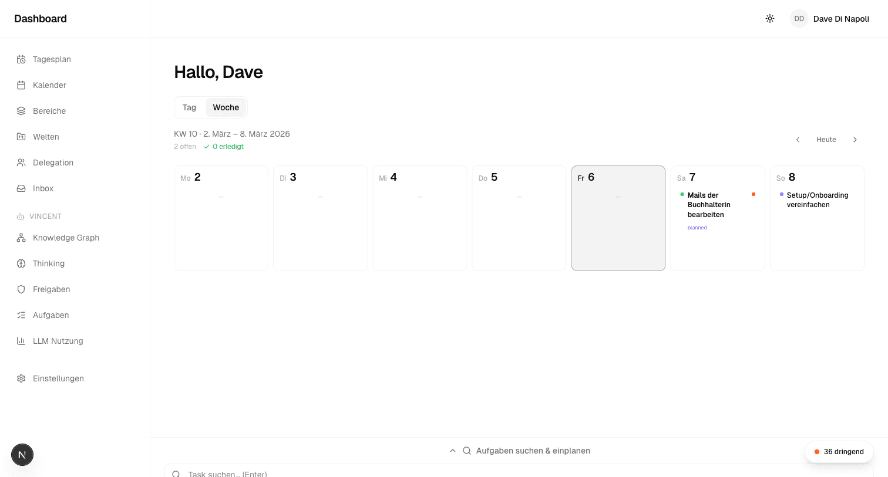
Task: Click the Einstellungen gear icon
Action: [21, 378]
